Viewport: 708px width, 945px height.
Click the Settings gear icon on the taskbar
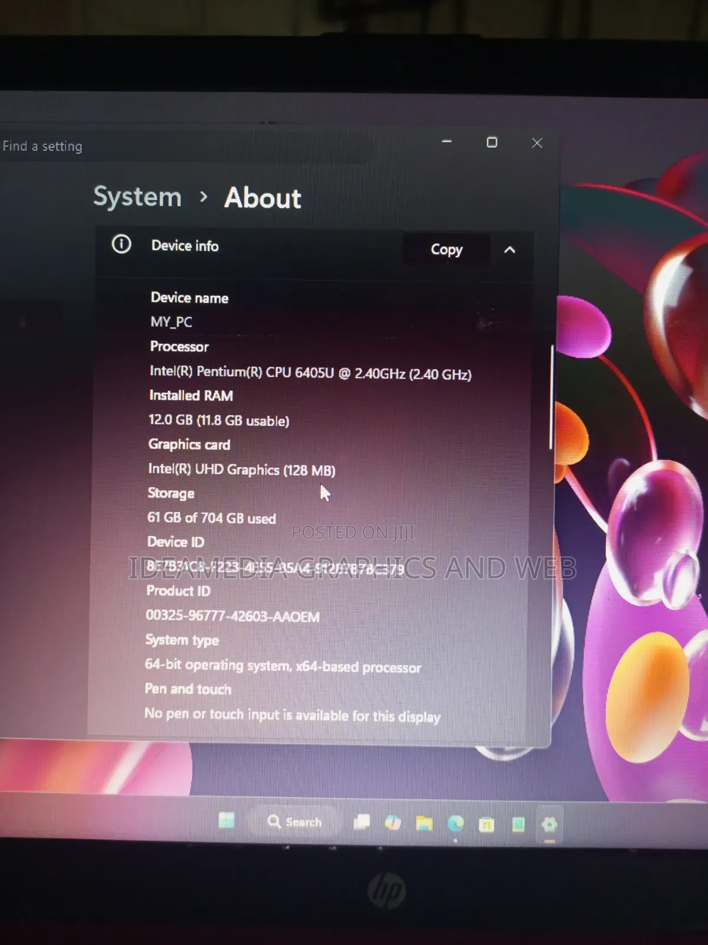549,825
